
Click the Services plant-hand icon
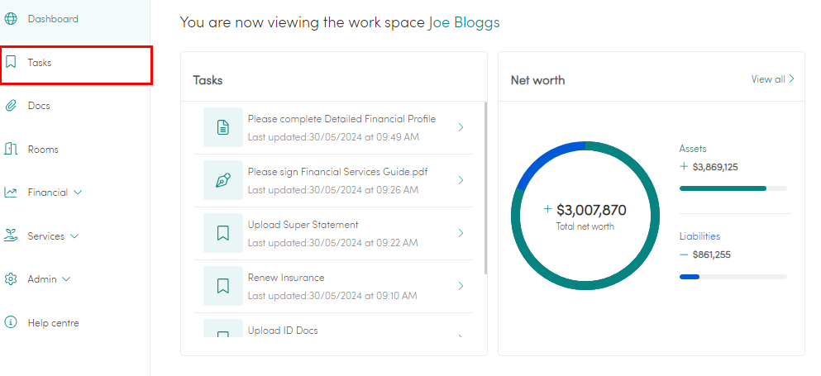(11, 236)
